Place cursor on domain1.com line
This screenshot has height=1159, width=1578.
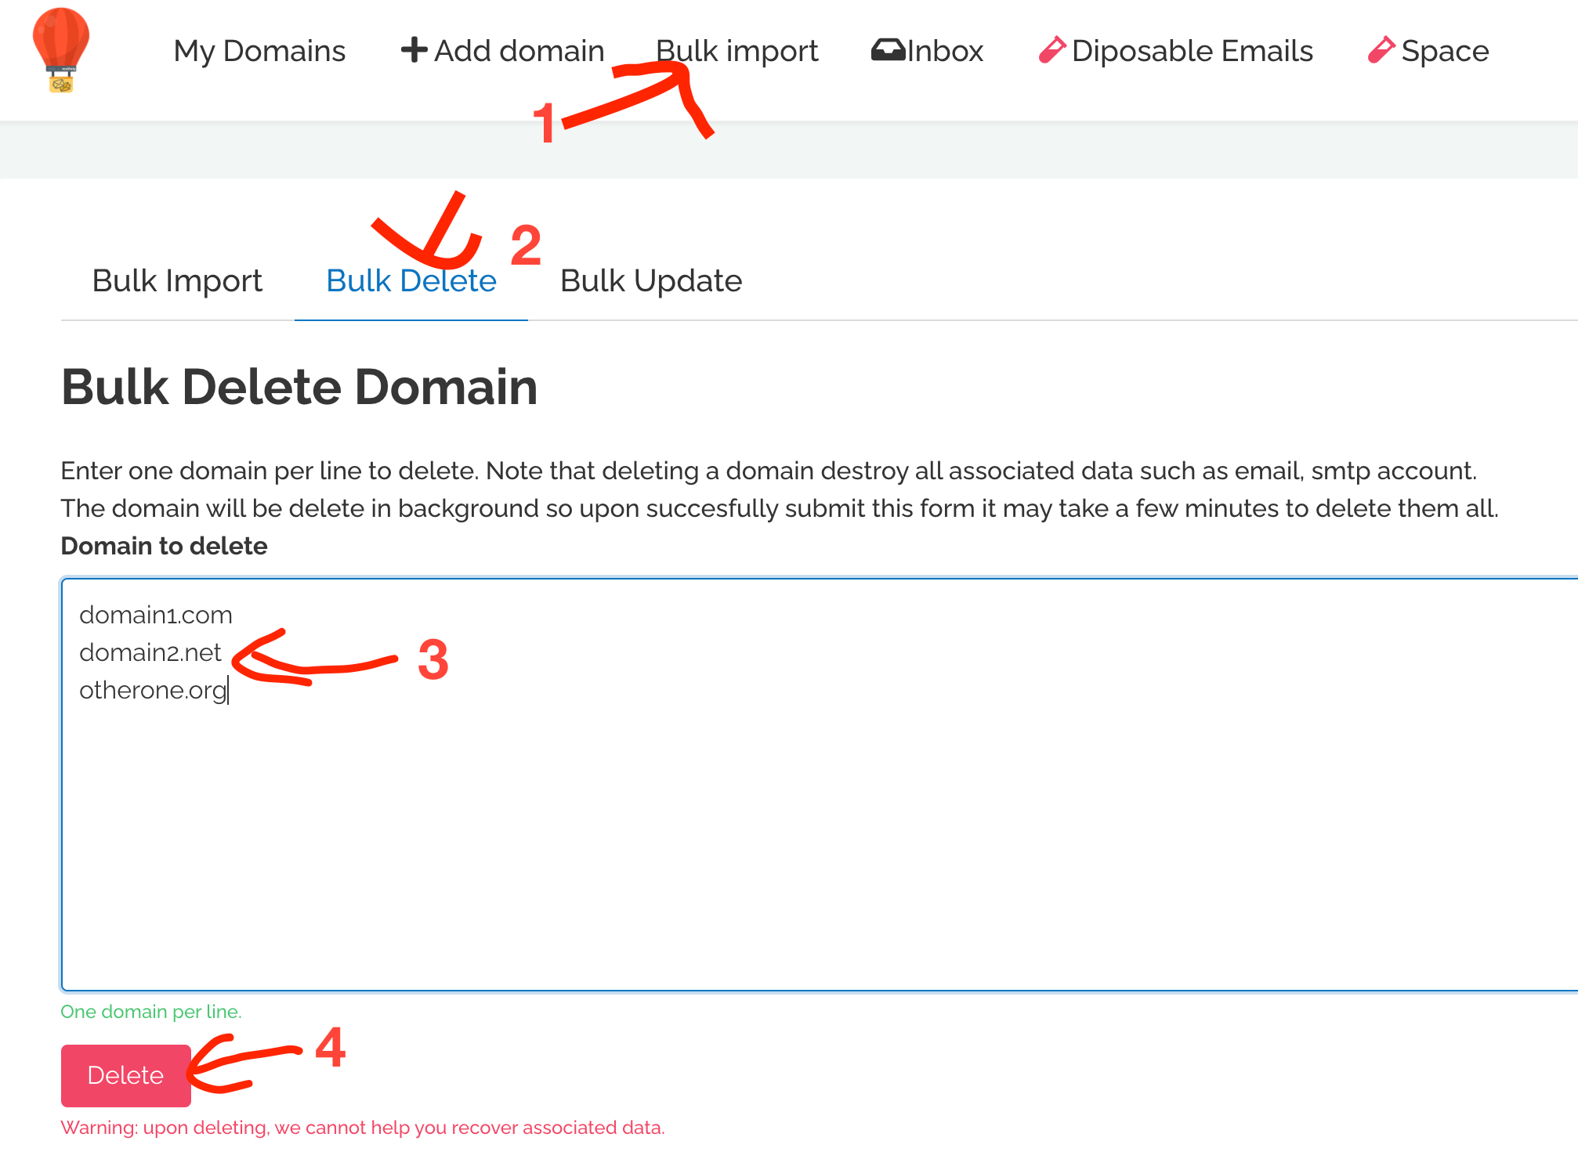[x=156, y=615]
